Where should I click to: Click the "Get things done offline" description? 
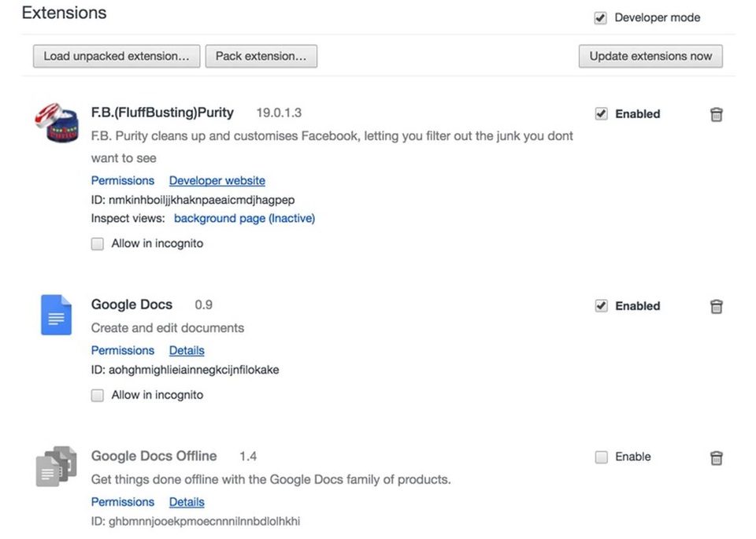pyautogui.click(x=271, y=480)
